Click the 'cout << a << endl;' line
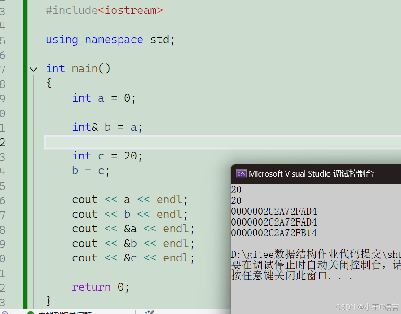Viewport: 401px width, 314px height. 130,200
